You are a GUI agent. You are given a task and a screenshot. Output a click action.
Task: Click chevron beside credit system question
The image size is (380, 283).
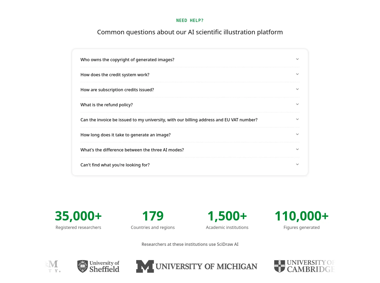click(x=297, y=74)
